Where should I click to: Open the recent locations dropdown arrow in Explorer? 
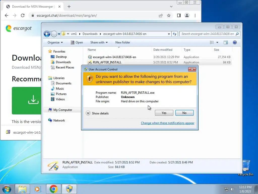pyautogui.click(x=59, y=34)
